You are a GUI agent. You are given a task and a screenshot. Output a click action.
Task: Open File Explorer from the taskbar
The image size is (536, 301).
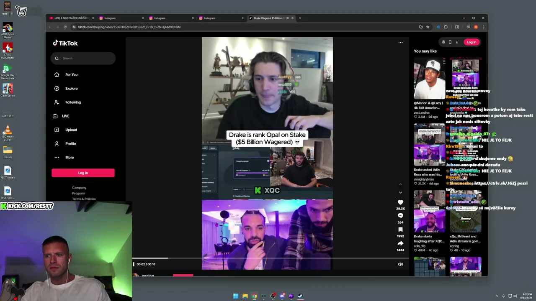(x=245, y=296)
